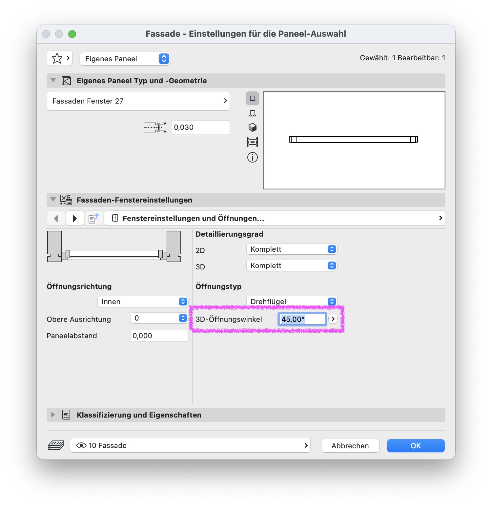
Task: Open Fenstereinstellungen und Öffnungen page menu
Action: [x=275, y=218]
